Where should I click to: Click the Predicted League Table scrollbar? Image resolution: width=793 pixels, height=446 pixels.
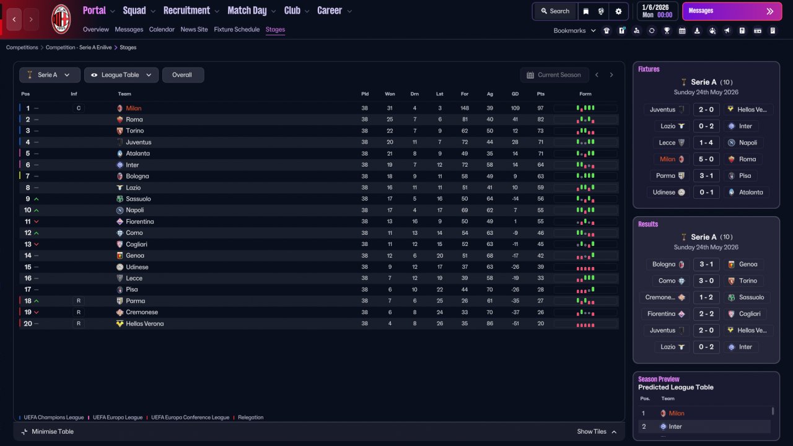(x=773, y=411)
